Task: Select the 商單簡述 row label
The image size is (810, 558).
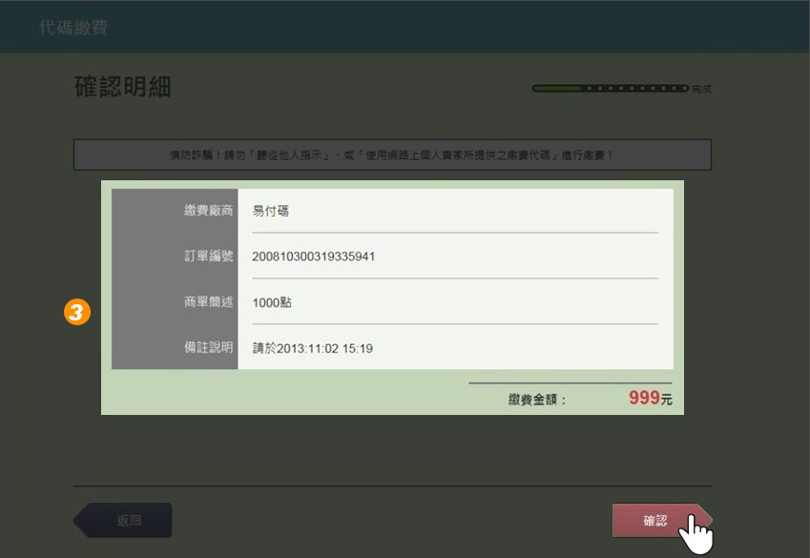Action: coord(208,302)
